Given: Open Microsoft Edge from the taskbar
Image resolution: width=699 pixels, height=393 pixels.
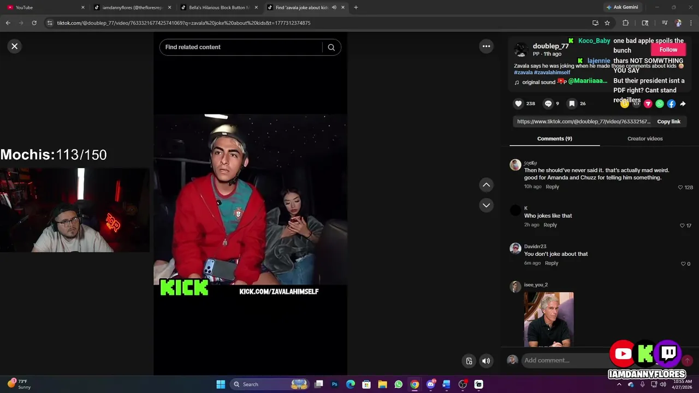Looking at the screenshot, I should (351, 384).
